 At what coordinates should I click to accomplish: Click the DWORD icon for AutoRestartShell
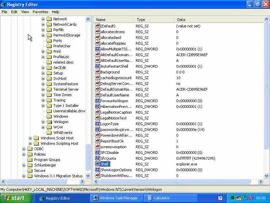[98, 66]
